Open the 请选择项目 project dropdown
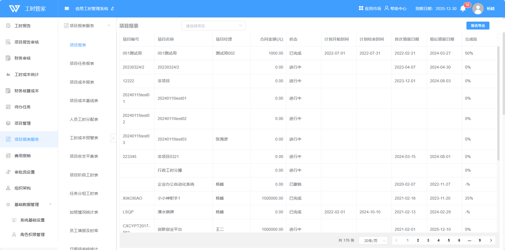 click(213, 26)
